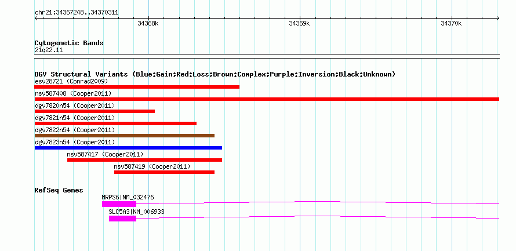Click the 34369k ruler marker
516x251 pixels.
[x=300, y=24]
